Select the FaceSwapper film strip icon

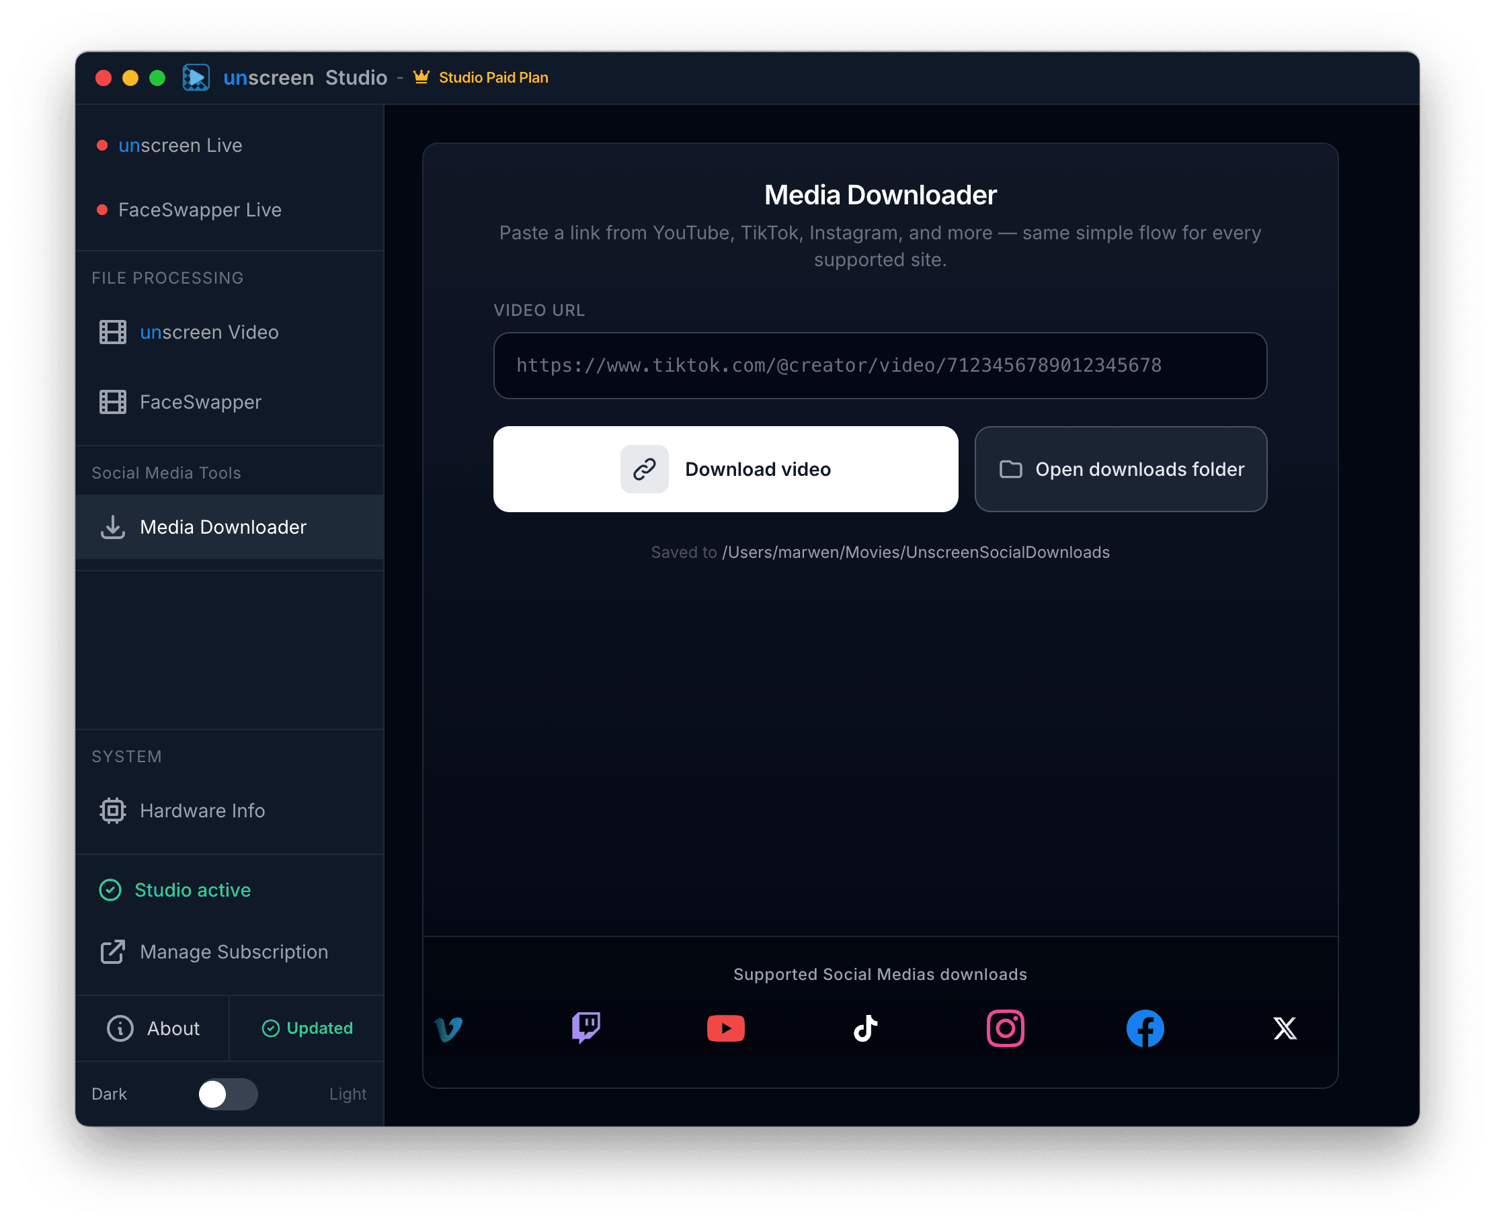112,401
